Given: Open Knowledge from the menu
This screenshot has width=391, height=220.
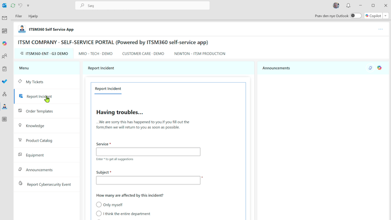Looking at the screenshot, I should 47,126.
